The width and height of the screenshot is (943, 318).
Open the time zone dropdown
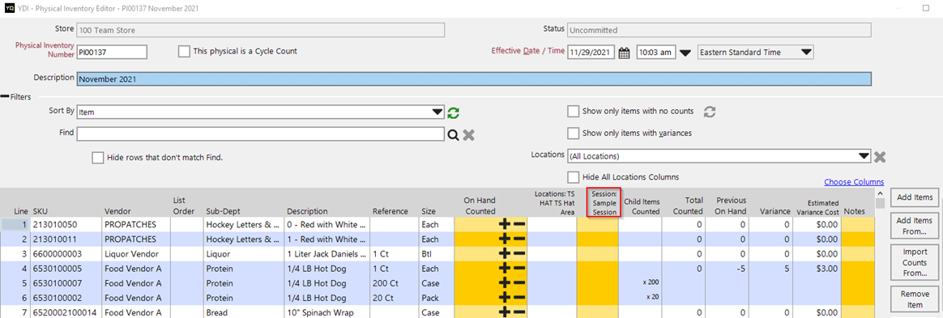coord(806,53)
